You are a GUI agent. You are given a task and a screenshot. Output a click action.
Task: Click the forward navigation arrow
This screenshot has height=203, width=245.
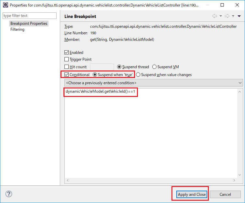227,16
